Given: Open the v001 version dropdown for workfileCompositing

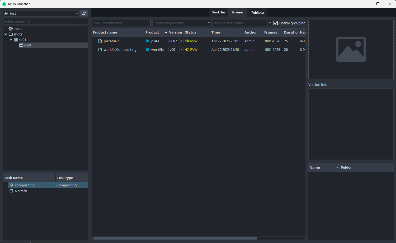Looking at the screenshot, I should click(181, 49).
